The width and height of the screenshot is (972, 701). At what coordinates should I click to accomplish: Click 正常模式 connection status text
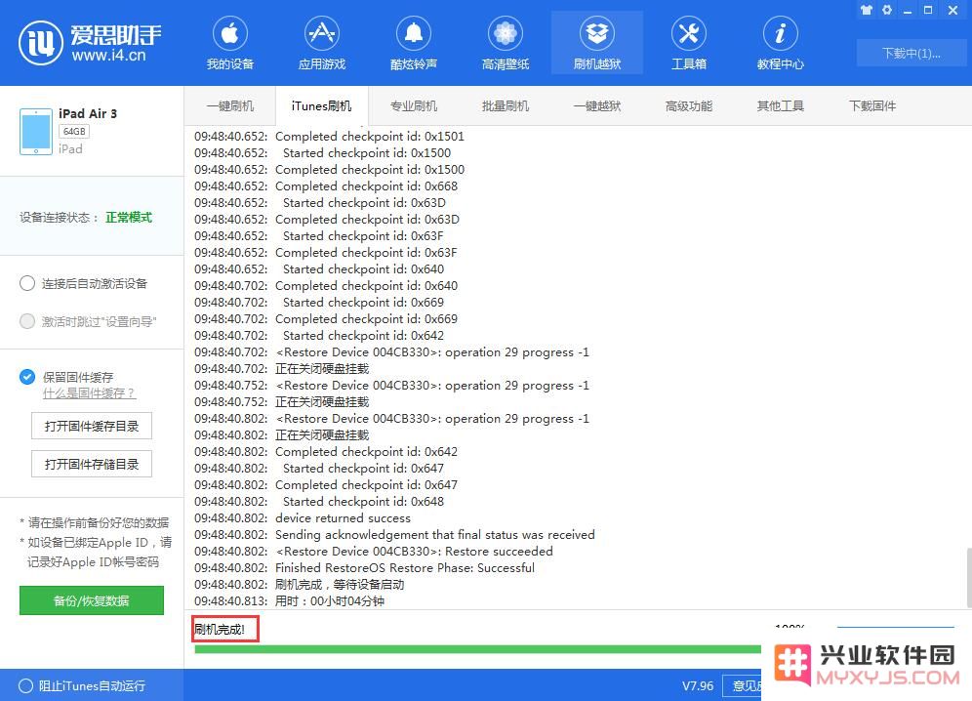pyautogui.click(x=129, y=217)
